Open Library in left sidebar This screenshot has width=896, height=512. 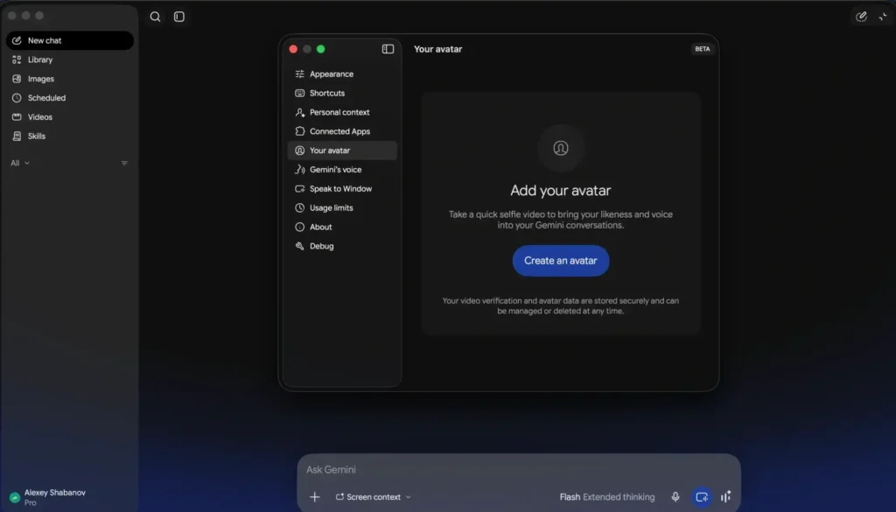pyautogui.click(x=70, y=60)
